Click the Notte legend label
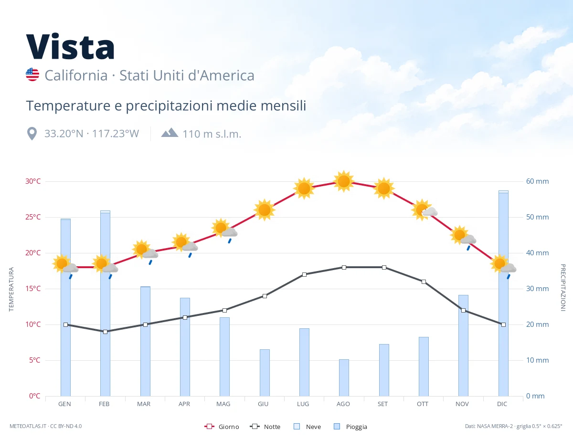Screen dimensions: 573x439 click(272, 427)
